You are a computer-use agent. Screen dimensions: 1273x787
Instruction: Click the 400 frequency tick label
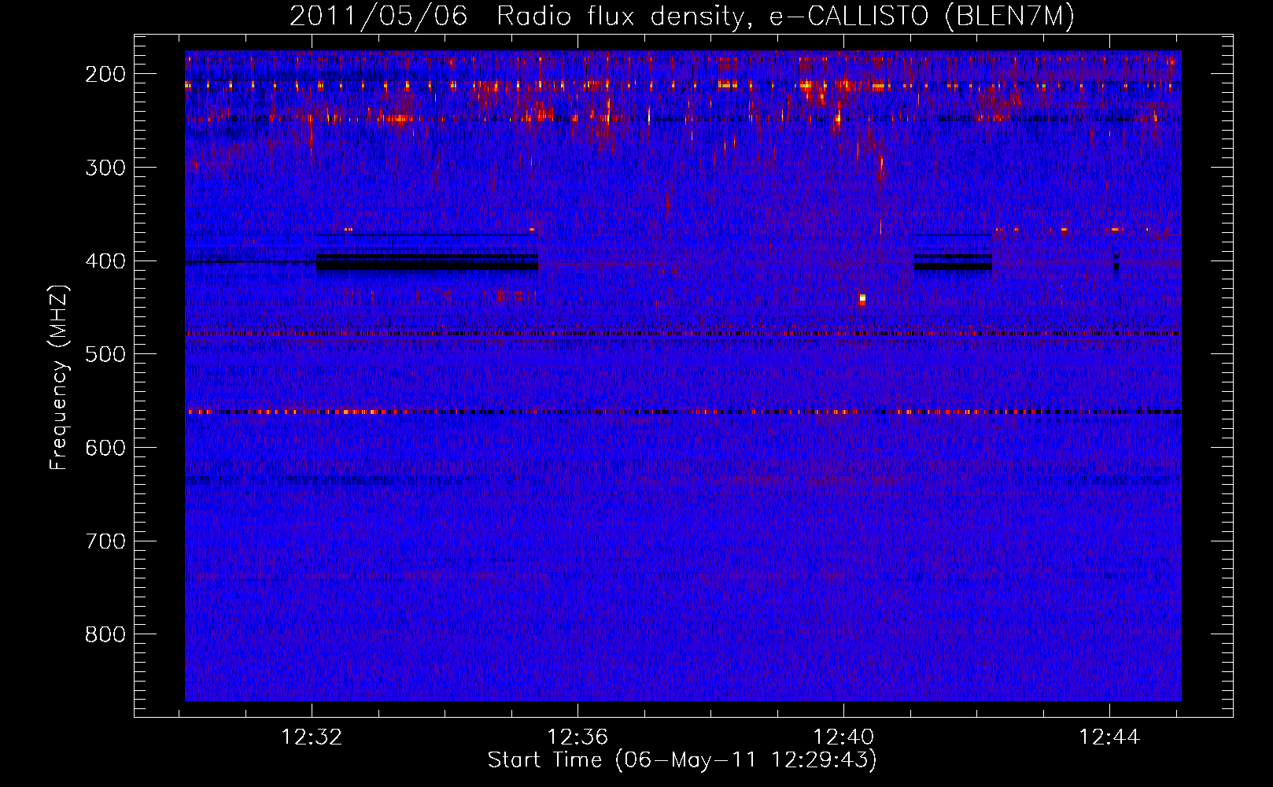[105, 261]
